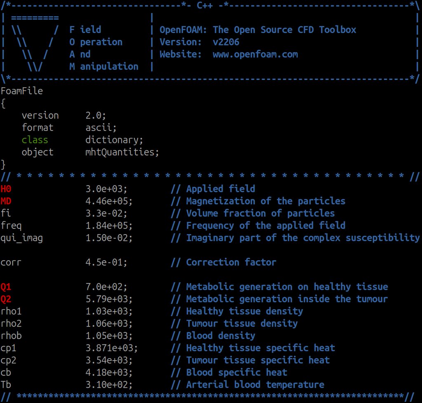
Task: Click the rhob keyword
Action: 11,335
